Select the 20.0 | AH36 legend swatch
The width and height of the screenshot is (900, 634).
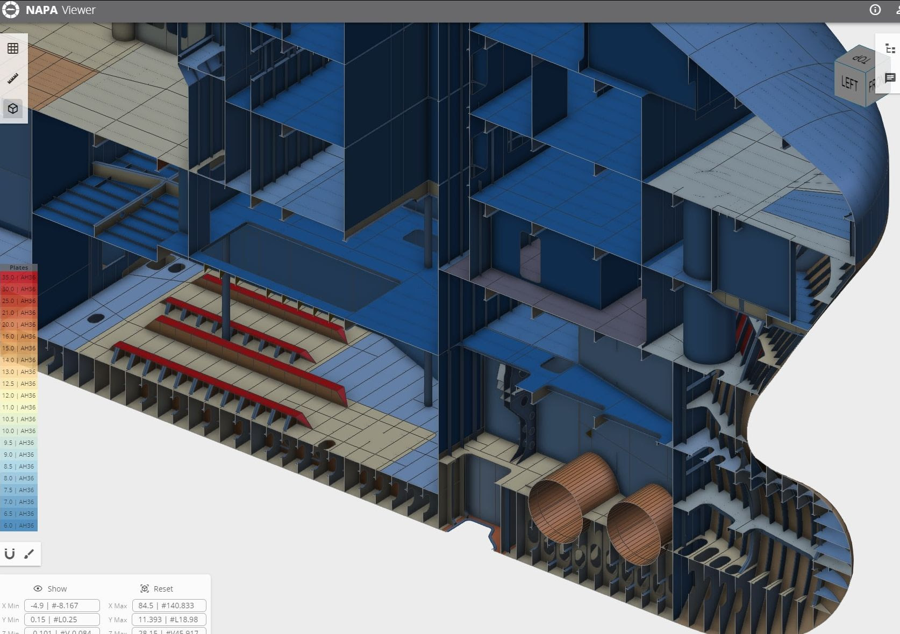(x=19, y=325)
